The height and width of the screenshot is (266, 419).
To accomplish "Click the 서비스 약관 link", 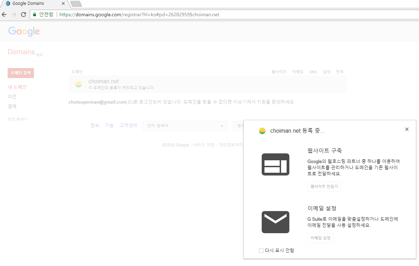I will [204, 145].
